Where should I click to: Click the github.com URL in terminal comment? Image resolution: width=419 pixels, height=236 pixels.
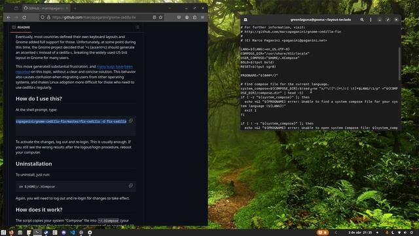pos(293,32)
